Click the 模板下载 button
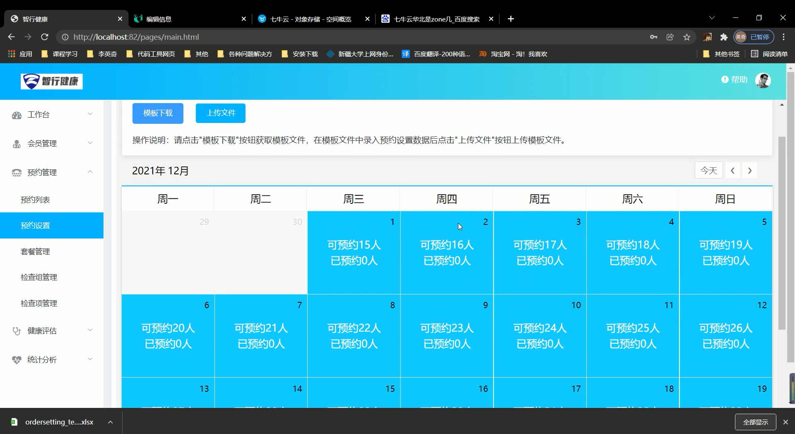Image resolution: width=795 pixels, height=434 pixels. 158,113
